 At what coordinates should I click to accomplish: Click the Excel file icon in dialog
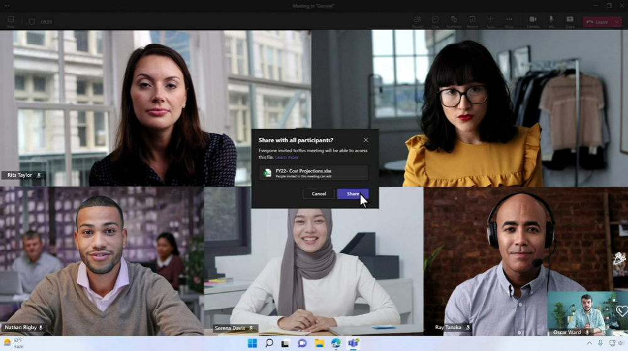click(267, 173)
